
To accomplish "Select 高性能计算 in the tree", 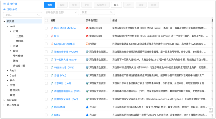I will point(19,65).
